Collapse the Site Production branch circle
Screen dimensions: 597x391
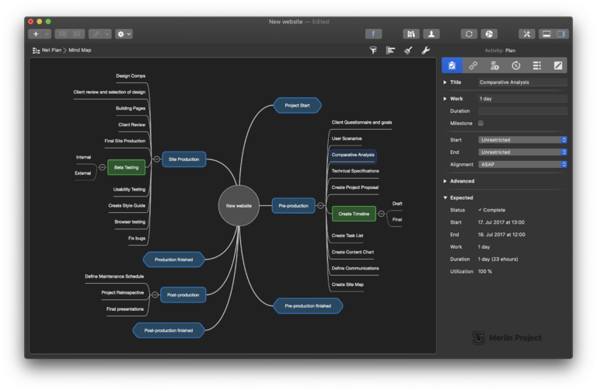tap(156, 159)
